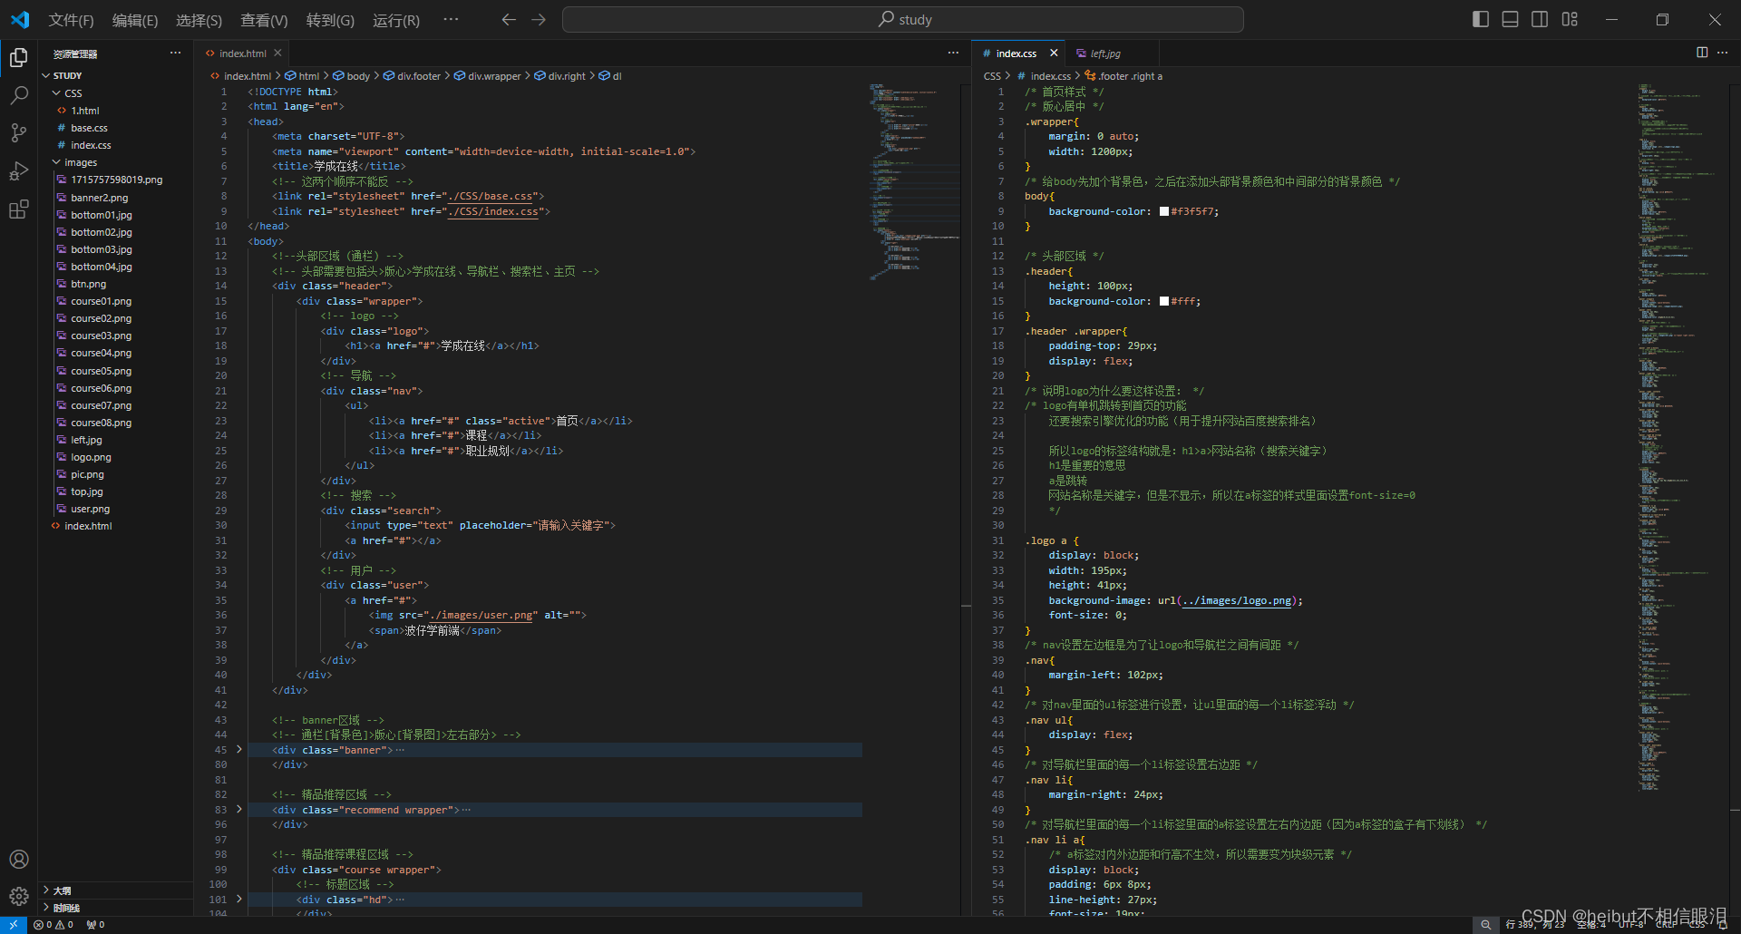The image size is (1741, 934).
Task: Open the 编辑(E) menu
Action: [x=135, y=20]
